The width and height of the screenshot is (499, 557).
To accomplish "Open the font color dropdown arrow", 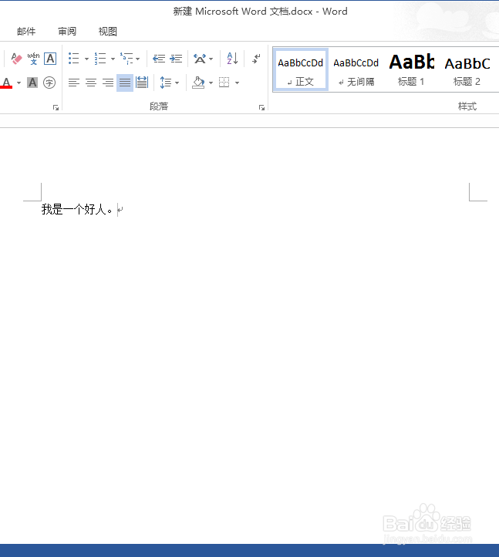I will (19, 83).
